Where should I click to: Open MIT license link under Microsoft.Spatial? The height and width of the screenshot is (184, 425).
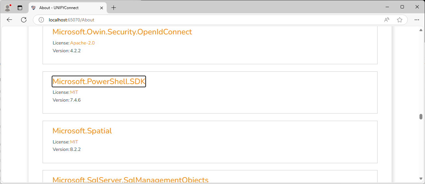click(74, 142)
